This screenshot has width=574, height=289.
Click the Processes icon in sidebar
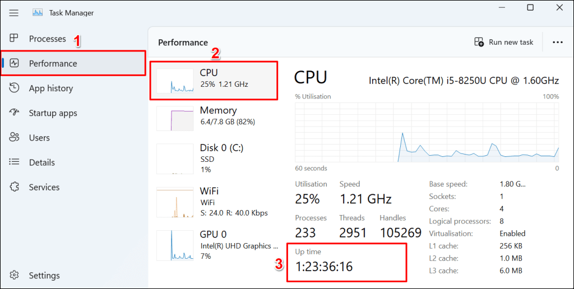pos(15,39)
